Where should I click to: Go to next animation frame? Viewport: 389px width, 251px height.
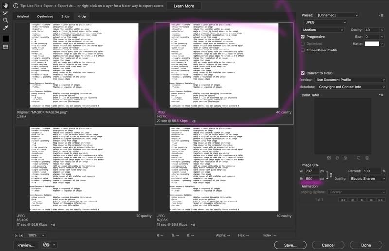pos(371,200)
